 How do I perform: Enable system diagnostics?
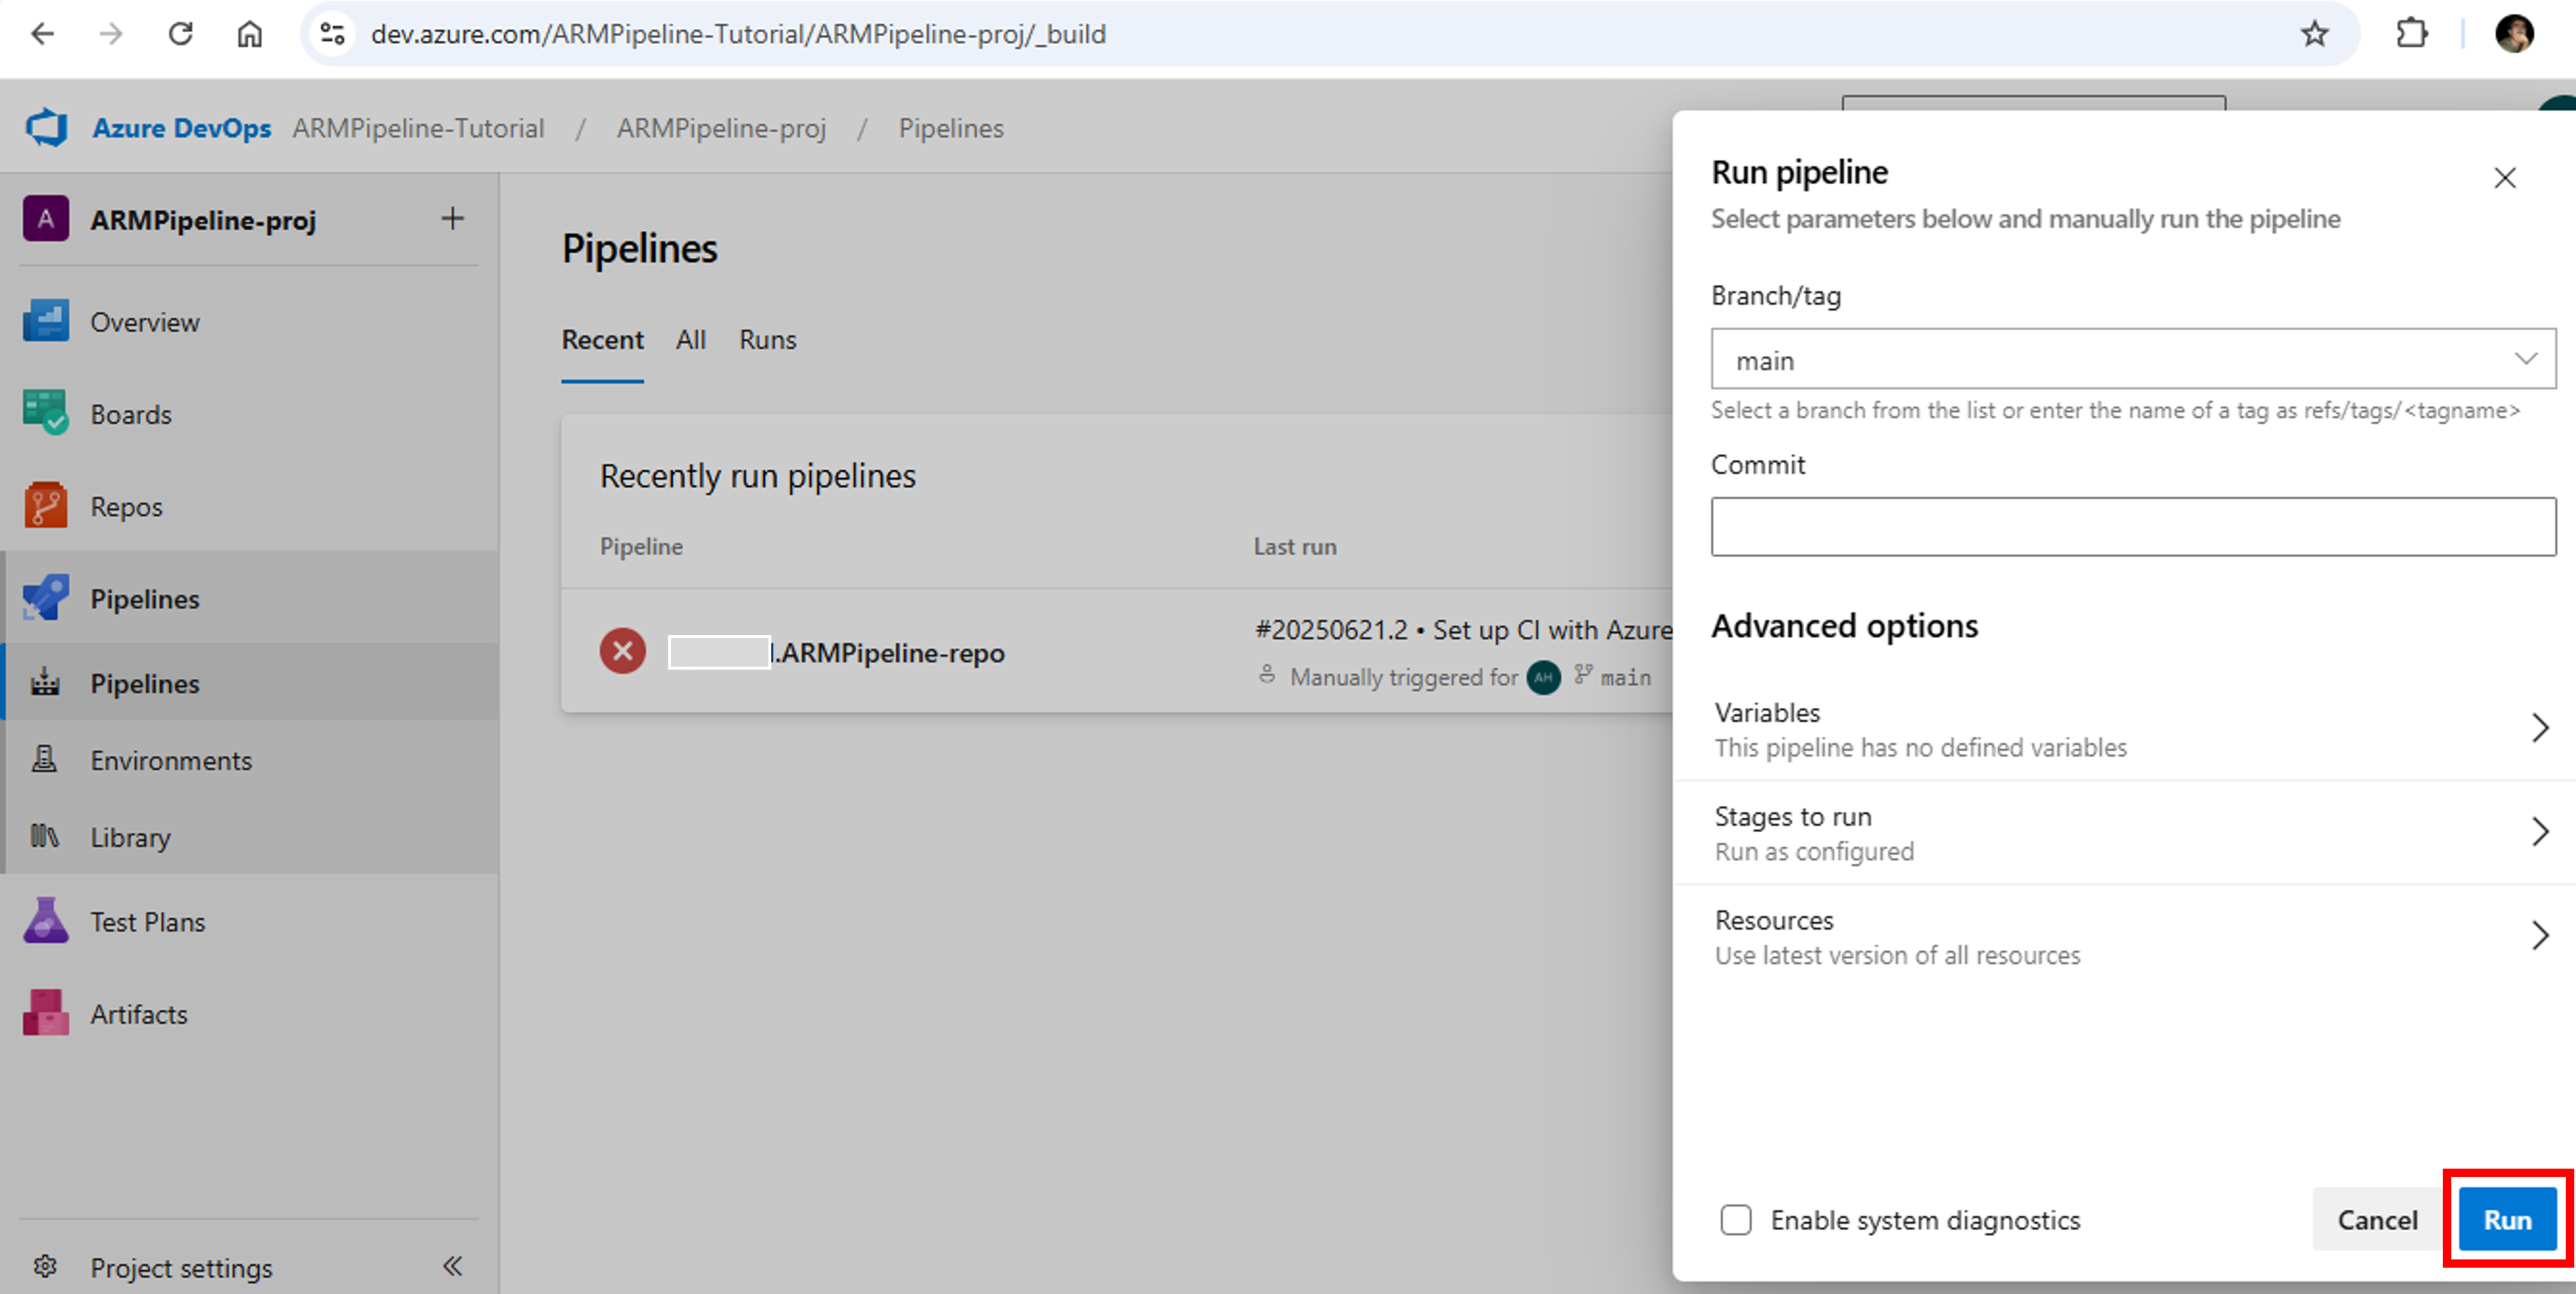click(x=1736, y=1220)
